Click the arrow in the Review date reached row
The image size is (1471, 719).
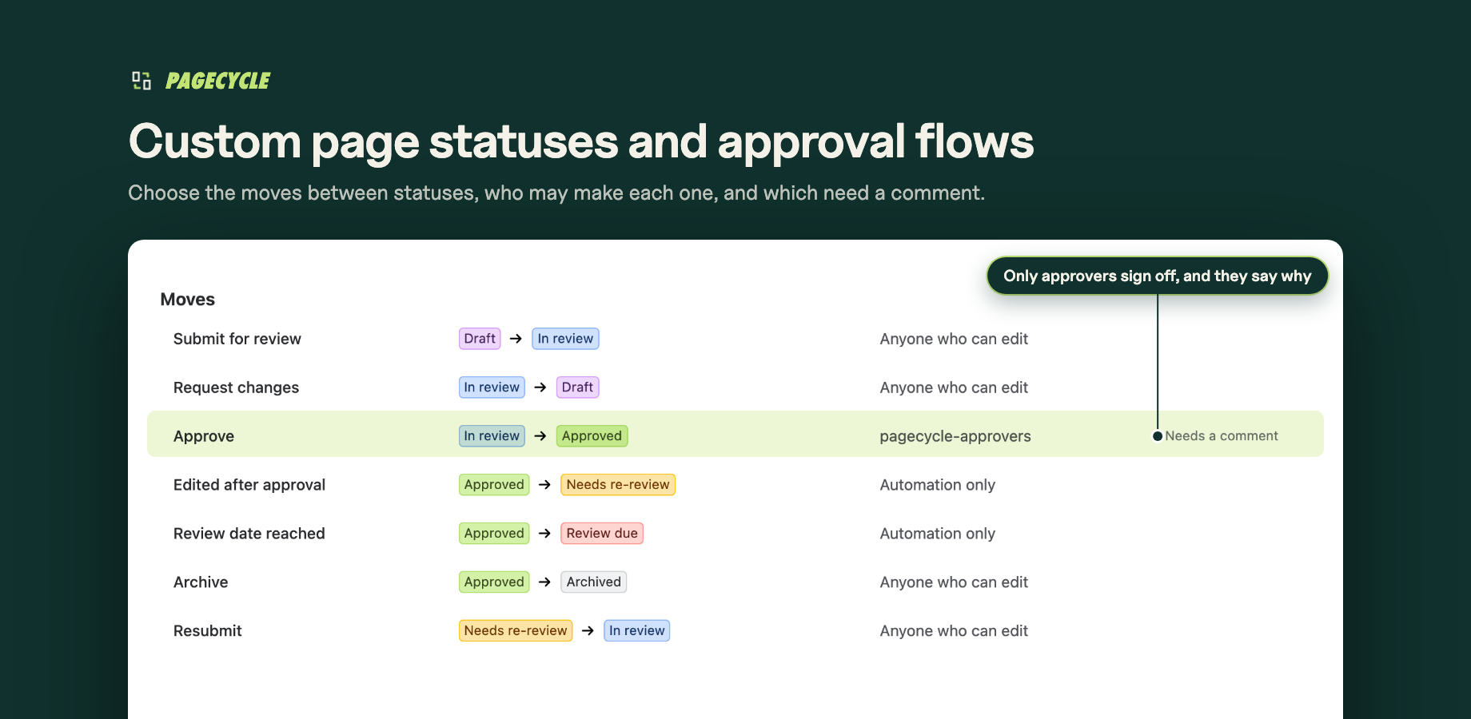(x=545, y=534)
